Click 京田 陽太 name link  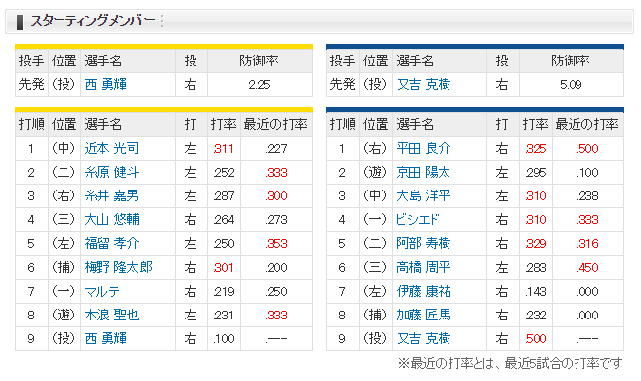pos(424,172)
